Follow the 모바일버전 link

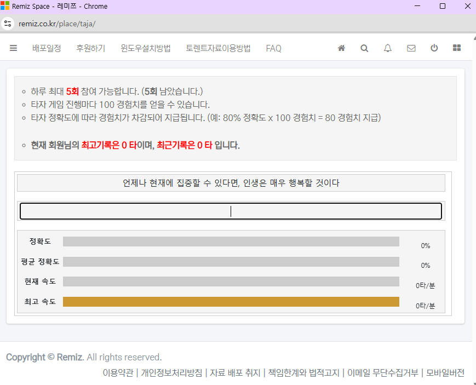pos(445,372)
